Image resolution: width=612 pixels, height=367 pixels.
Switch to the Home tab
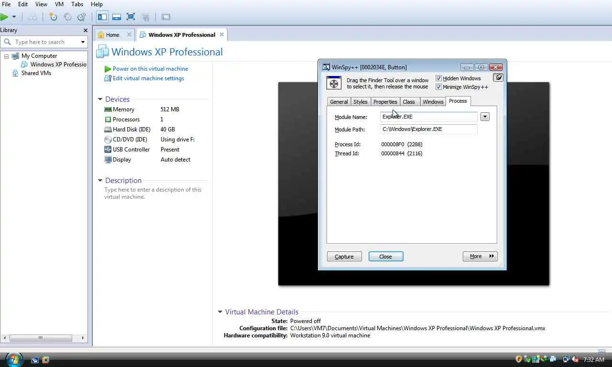point(112,35)
